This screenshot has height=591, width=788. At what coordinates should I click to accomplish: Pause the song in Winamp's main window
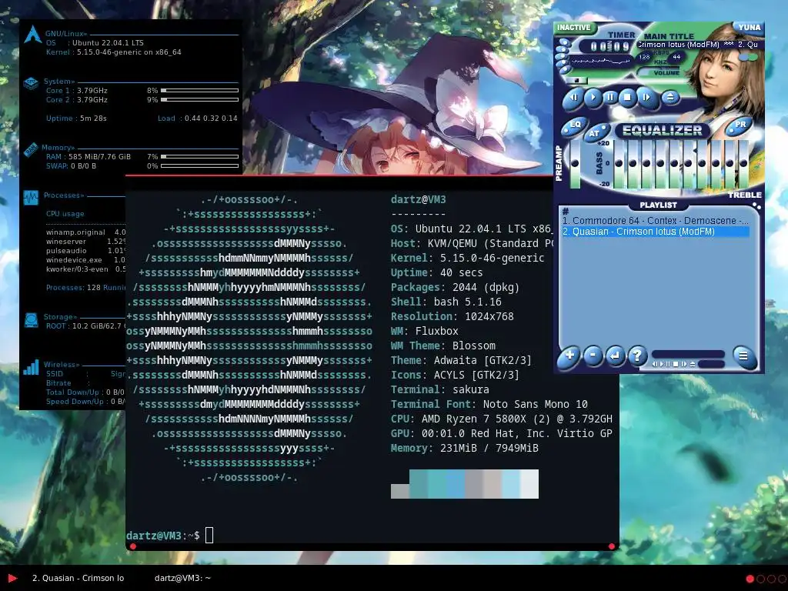[610, 97]
